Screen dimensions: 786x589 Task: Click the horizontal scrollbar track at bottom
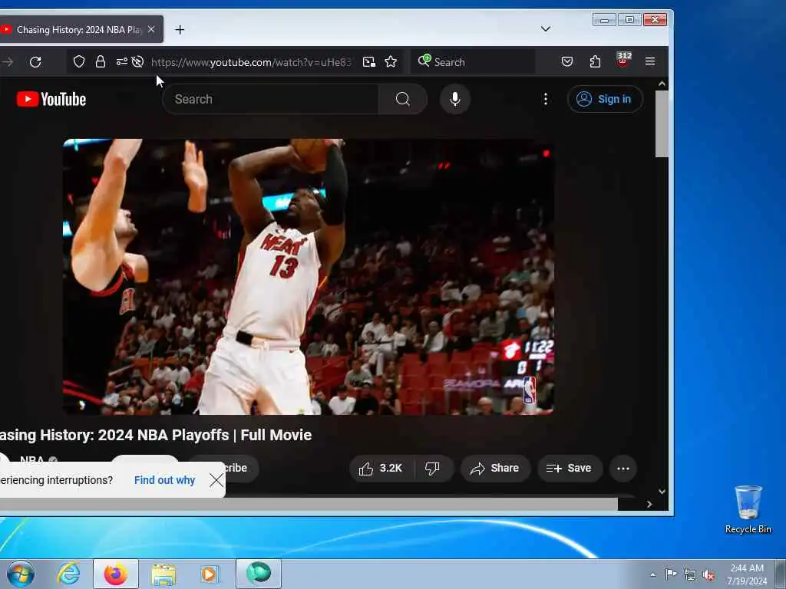tap(309, 505)
